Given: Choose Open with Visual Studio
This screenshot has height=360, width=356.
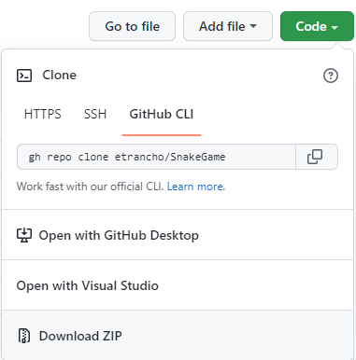Looking at the screenshot, I should point(178,285).
